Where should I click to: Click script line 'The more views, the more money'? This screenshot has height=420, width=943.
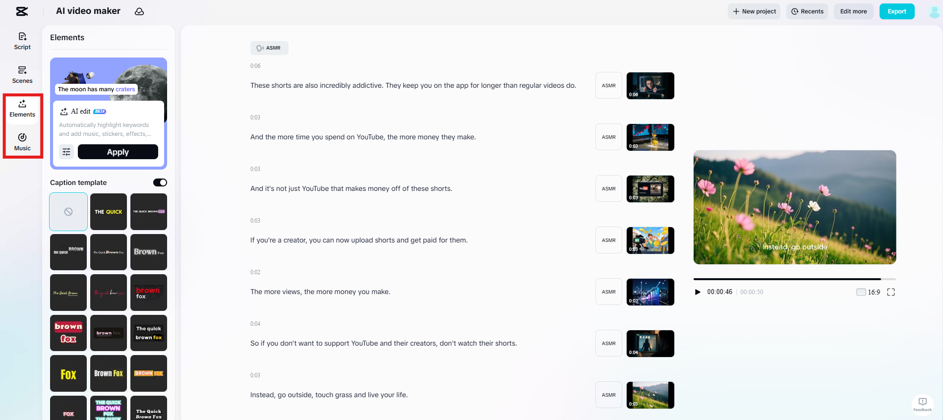pos(320,292)
